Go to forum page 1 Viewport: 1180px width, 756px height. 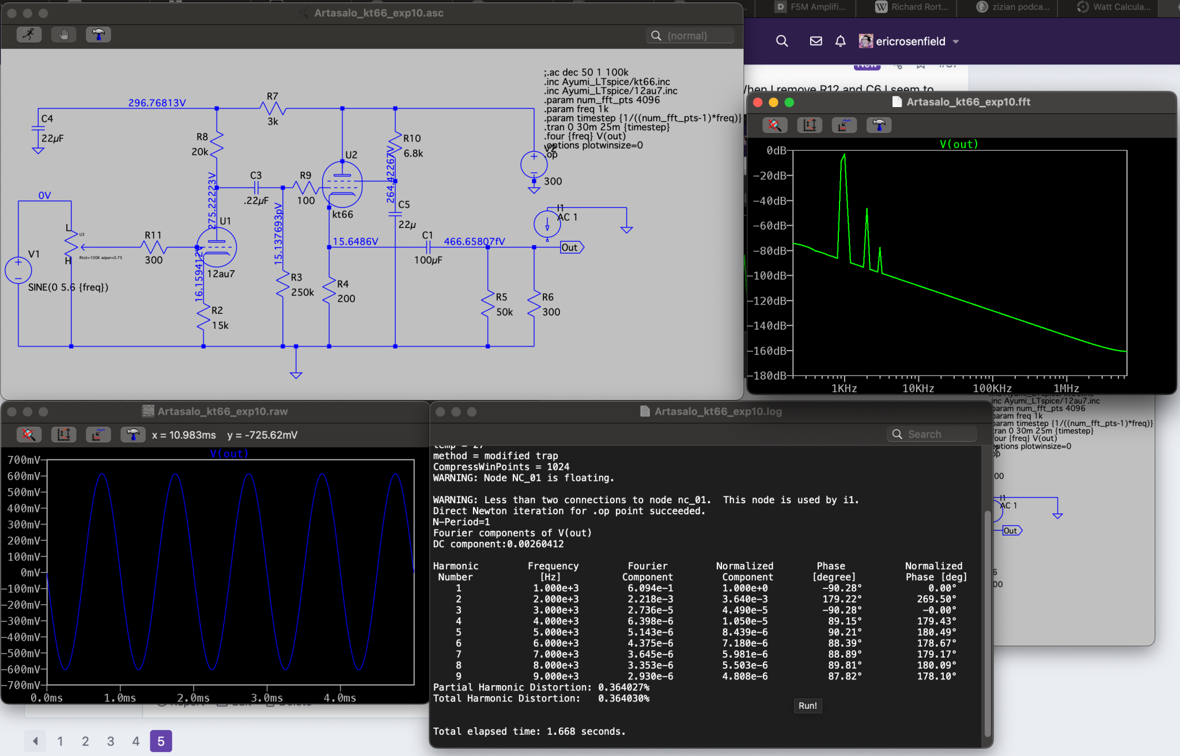pyautogui.click(x=60, y=741)
